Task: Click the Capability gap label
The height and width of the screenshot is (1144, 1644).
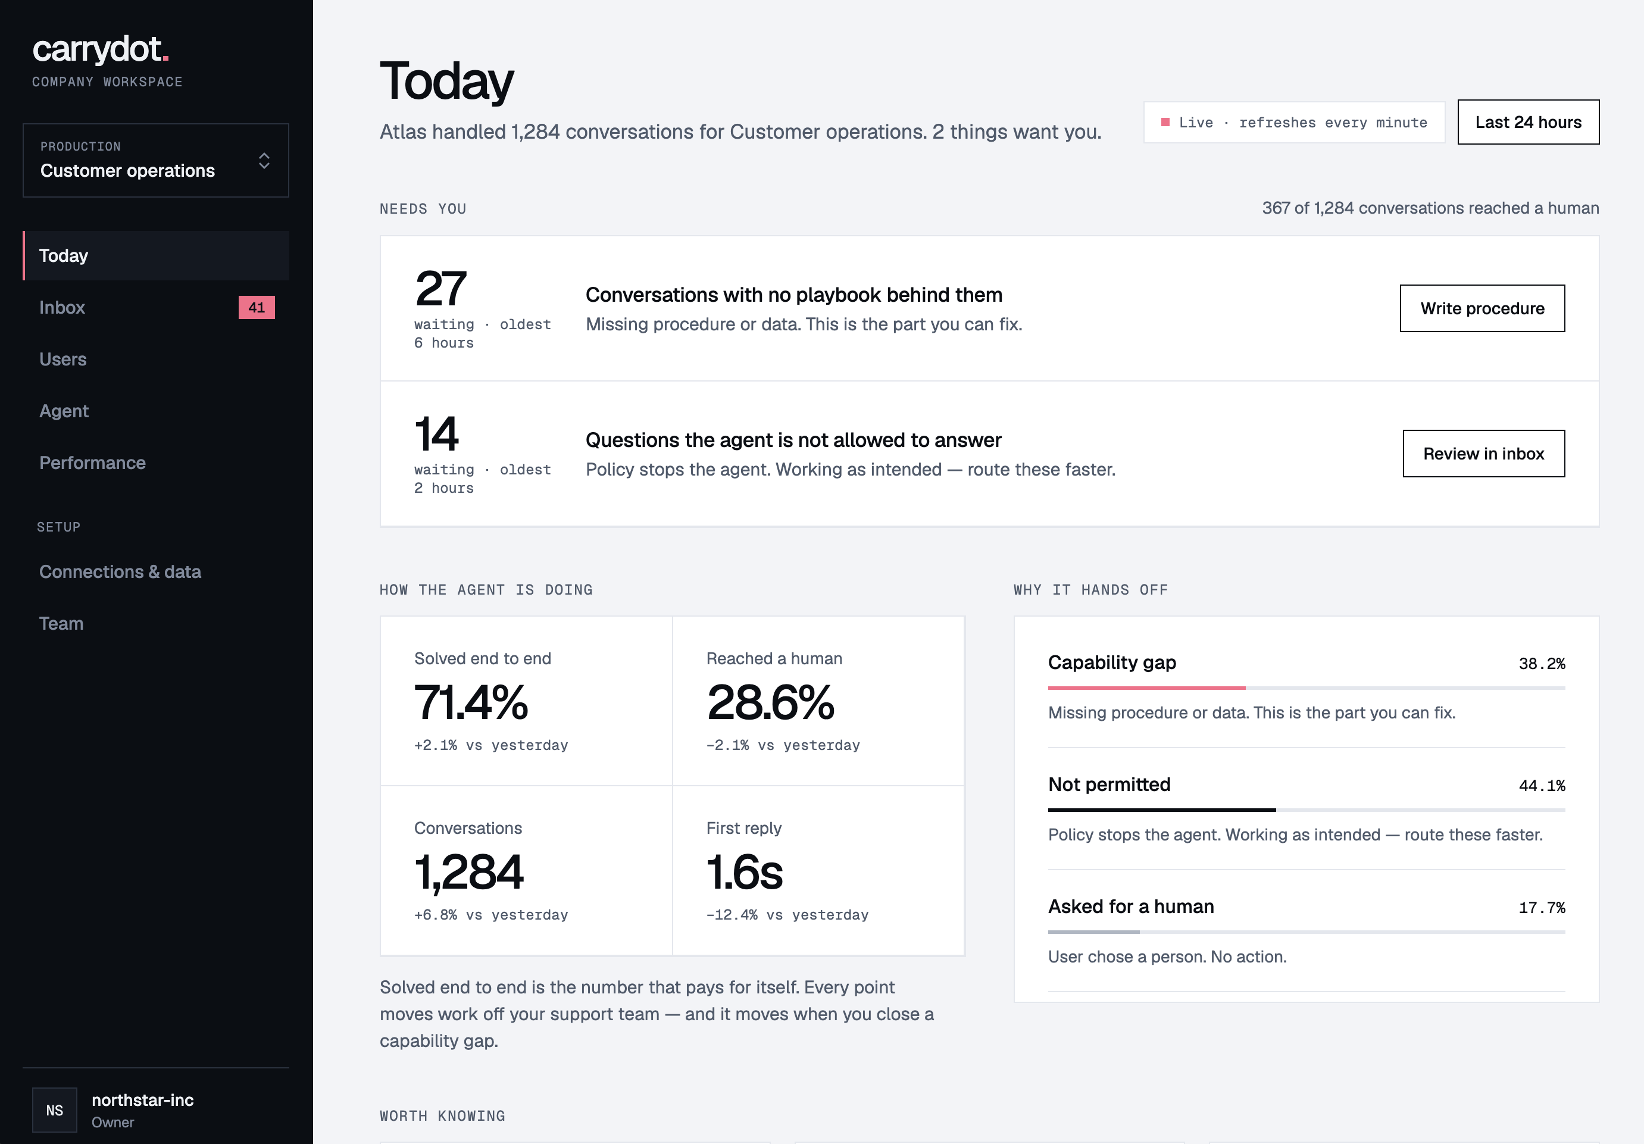Action: (x=1112, y=662)
